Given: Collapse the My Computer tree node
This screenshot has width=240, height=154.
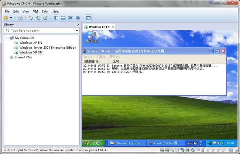Looking at the screenshot, I should click(x=7, y=38).
